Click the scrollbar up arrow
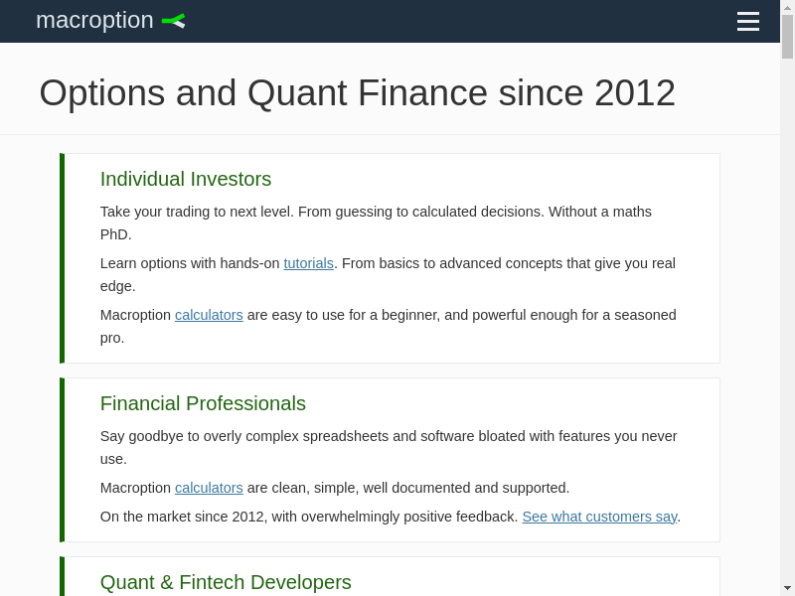Image resolution: width=795 pixels, height=596 pixels. [x=787, y=7]
